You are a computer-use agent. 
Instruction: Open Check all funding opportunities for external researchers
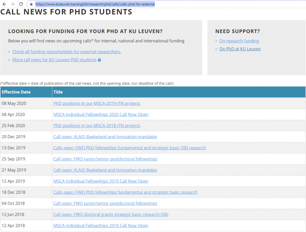(67, 52)
